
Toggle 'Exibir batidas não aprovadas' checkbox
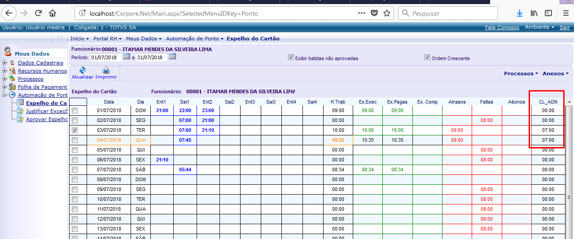click(291, 57)
